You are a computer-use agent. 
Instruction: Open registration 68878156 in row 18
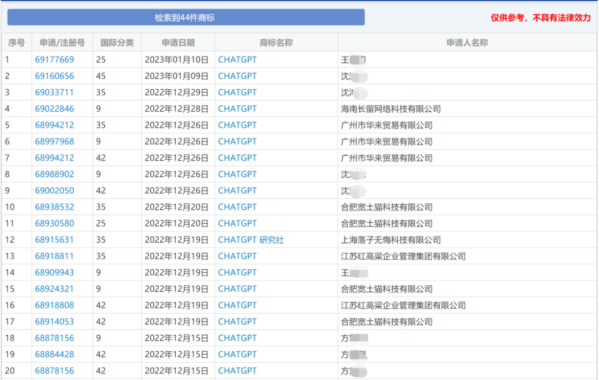point(54,339)
